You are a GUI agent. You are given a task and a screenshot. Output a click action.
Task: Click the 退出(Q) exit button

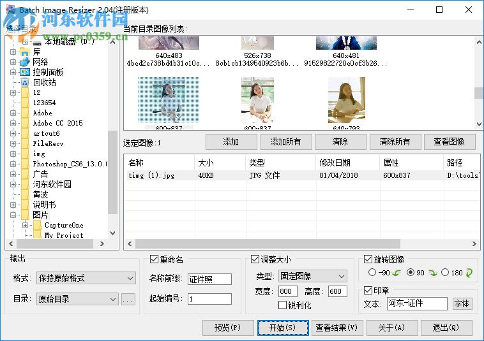(x=447, y=328)
